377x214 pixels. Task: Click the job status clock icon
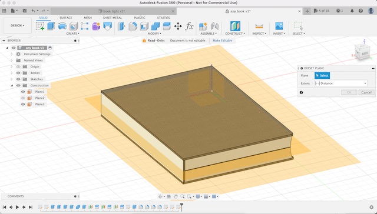(338, 11)
